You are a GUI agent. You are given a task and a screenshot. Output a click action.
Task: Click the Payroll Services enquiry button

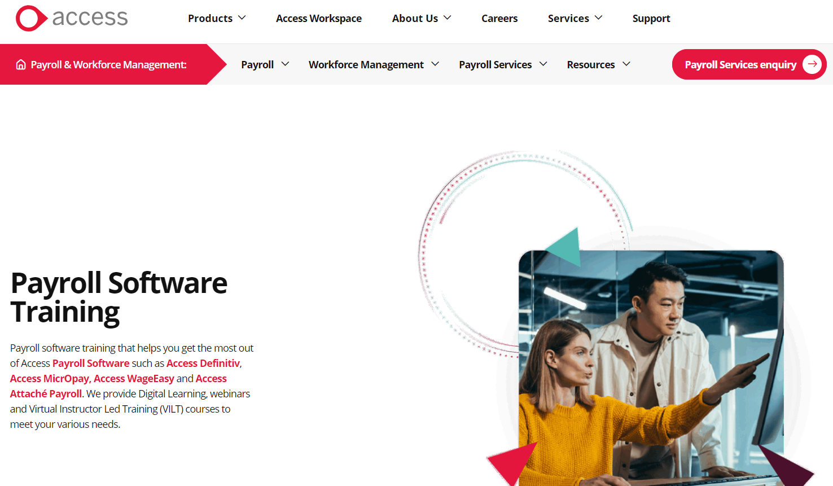pos(749,64)
